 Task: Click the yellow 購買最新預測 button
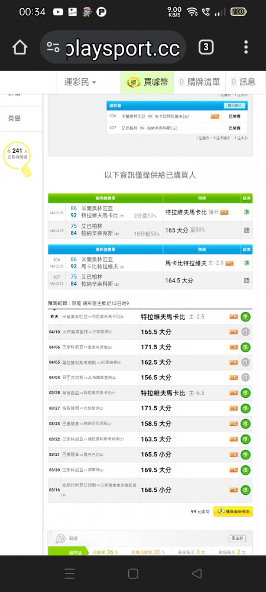point(233,511)
